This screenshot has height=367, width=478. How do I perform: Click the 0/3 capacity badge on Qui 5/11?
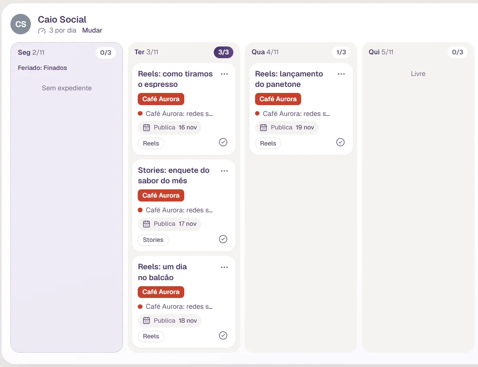(458, 52)
